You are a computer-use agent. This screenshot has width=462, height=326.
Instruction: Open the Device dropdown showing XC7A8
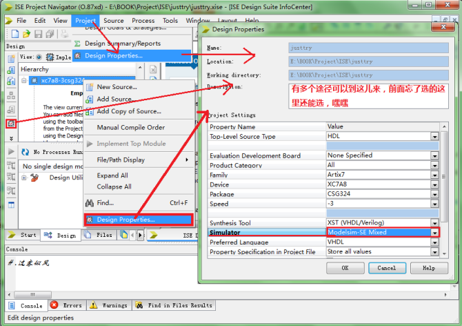(434, 184)
